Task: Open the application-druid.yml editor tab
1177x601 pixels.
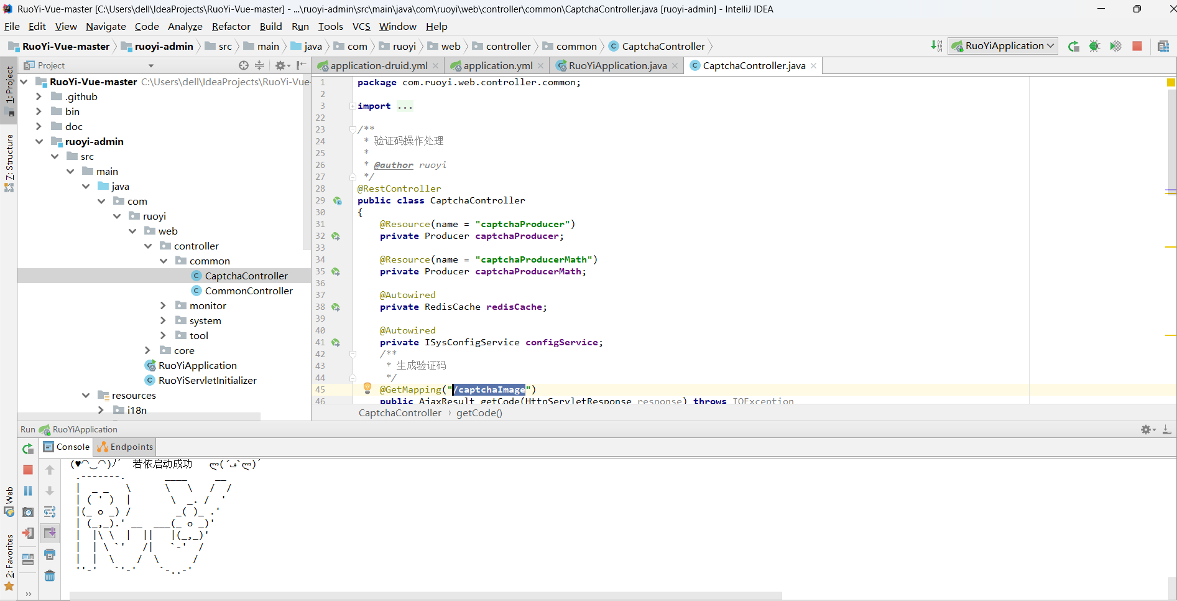Action: [x=379, y=65]
